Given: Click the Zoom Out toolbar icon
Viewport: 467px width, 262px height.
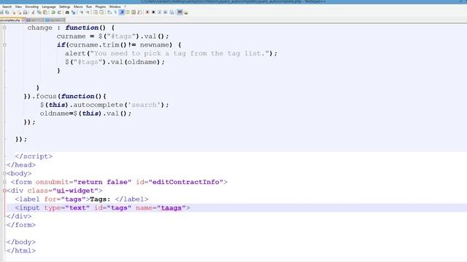Looking at the screenshot, I should pyautogui.click(x=88, y=12).
